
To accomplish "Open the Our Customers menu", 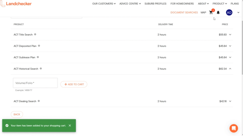I will coord(104,4).
